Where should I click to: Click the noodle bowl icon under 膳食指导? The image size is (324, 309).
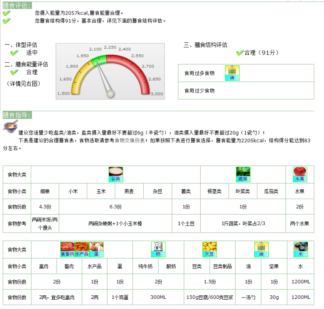[11, 126]
